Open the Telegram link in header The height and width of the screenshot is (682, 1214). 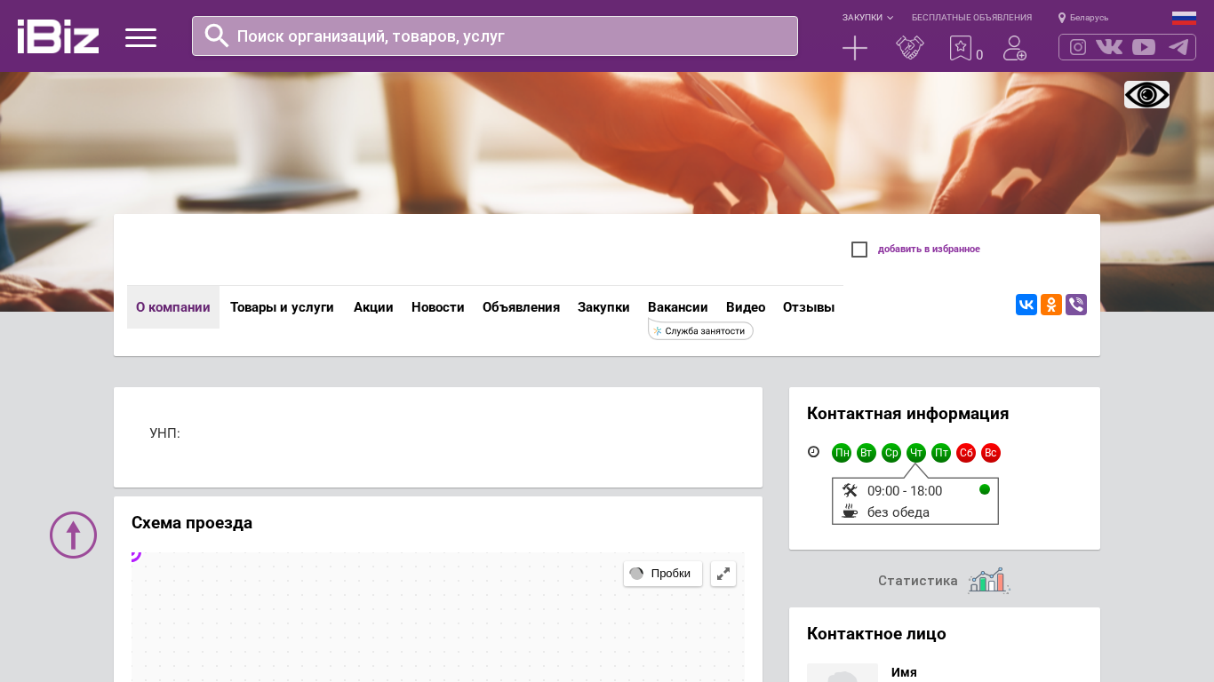(x=1178, y=47)
